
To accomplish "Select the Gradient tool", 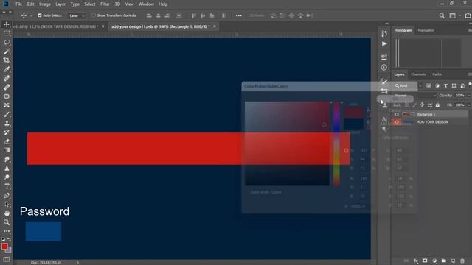I will 7,150.
